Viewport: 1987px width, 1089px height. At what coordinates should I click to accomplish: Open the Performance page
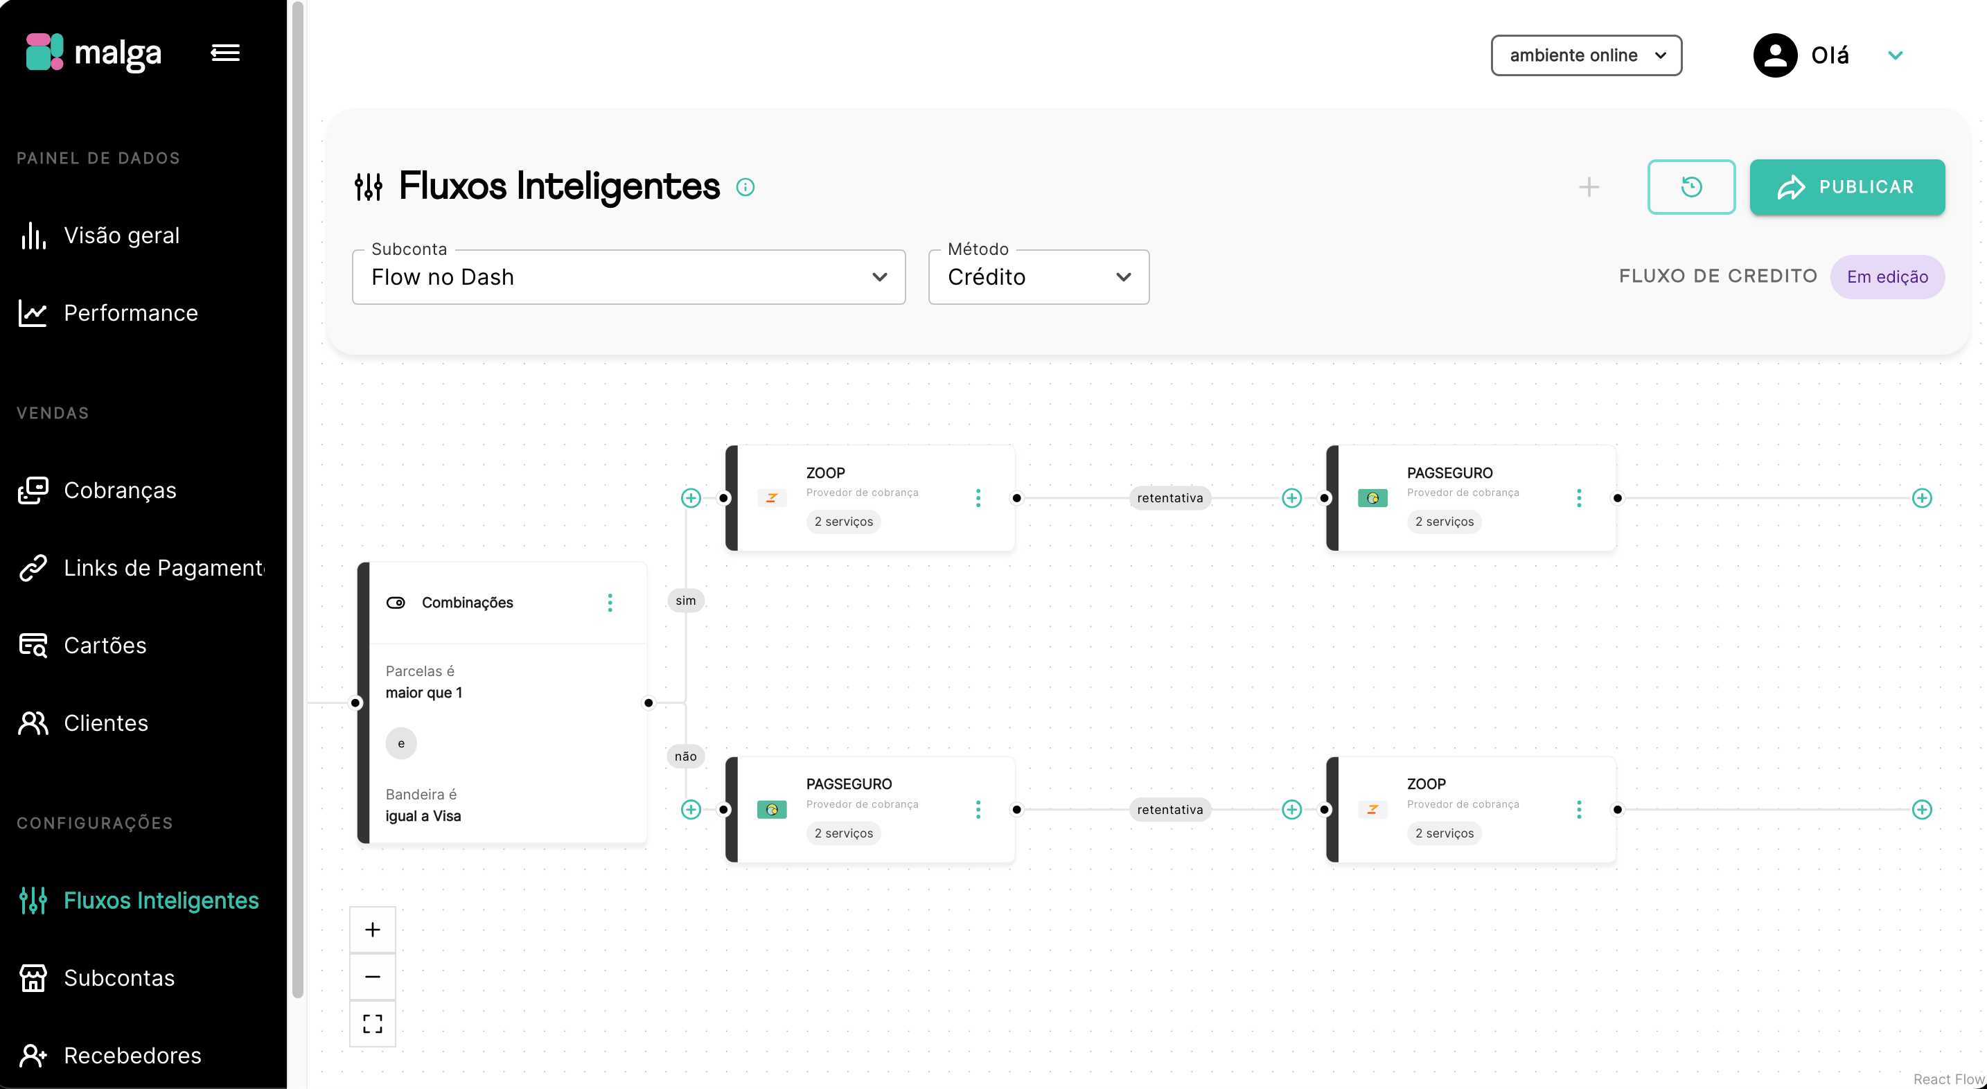pos(130,312)
